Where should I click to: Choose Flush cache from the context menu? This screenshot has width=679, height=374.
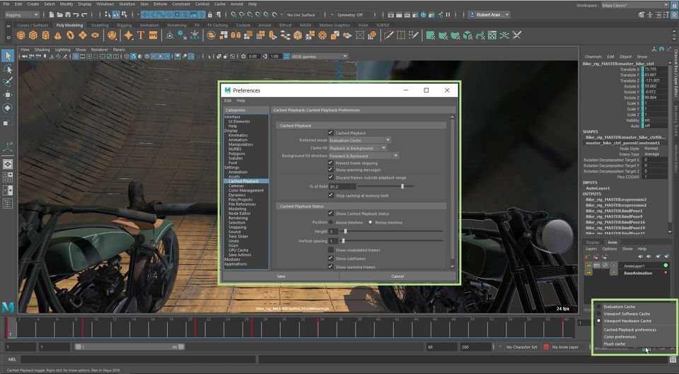click(615, 344)
